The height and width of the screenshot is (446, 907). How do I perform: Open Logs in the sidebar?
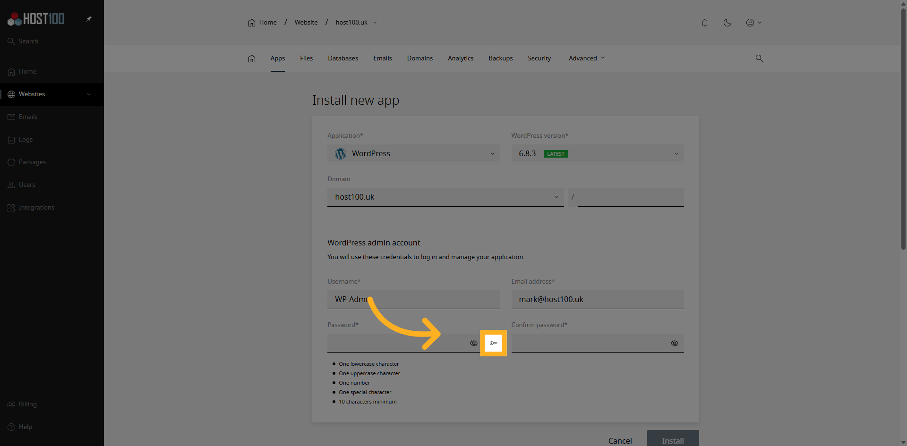[52, 139]
